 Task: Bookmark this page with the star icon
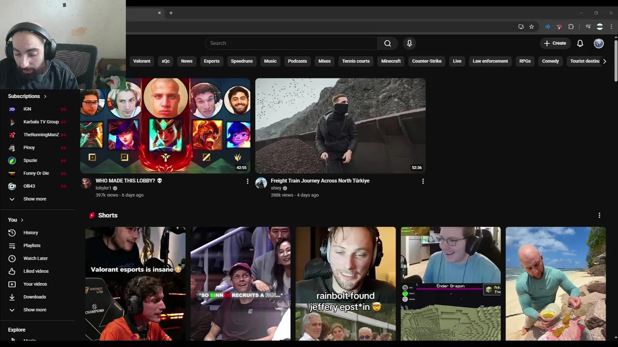pyautogui.click(x=532, y=27)
